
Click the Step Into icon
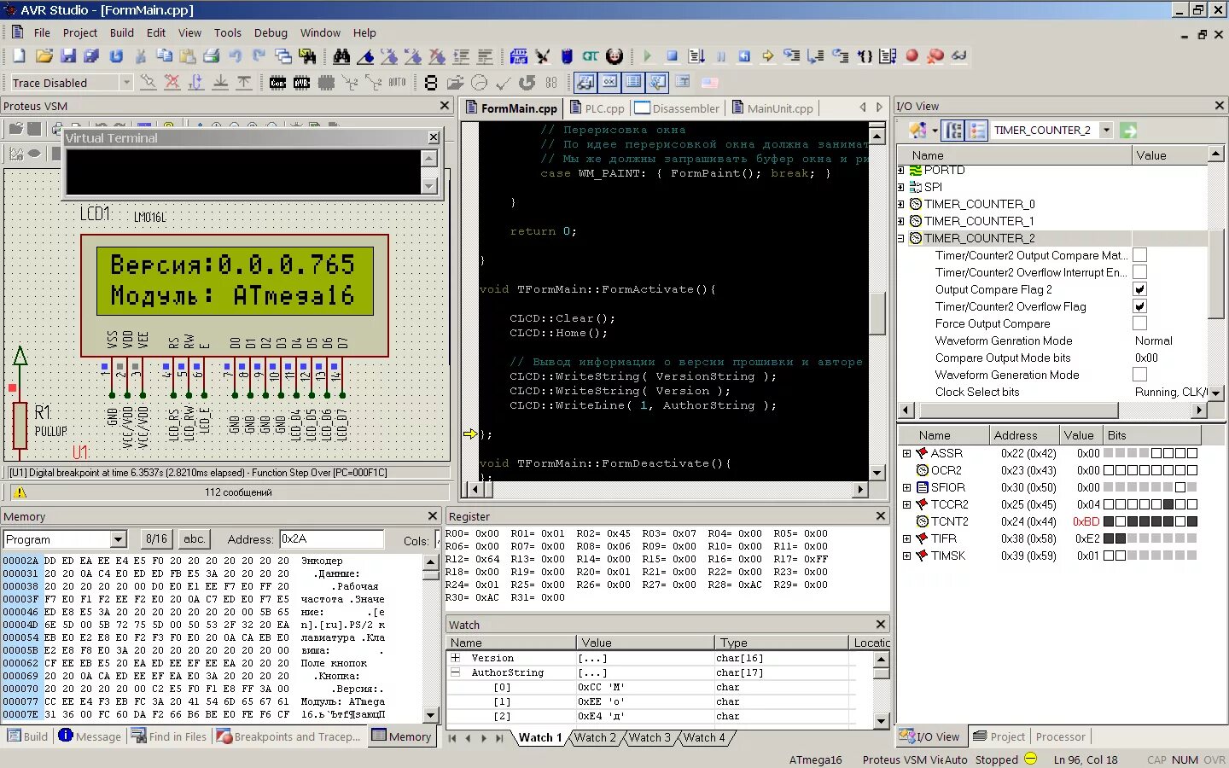(x=791, y=56)
